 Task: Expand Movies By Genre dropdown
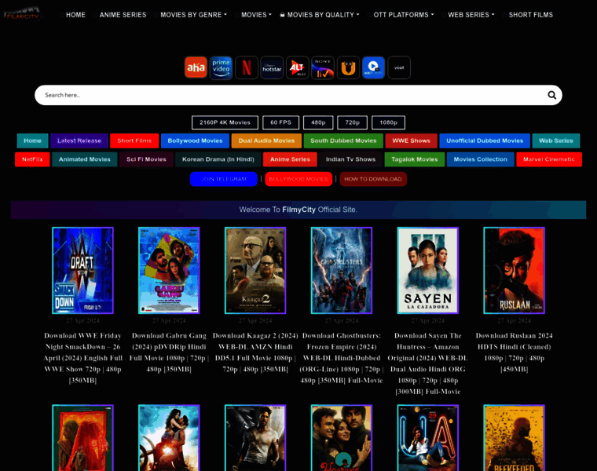click(193, 15)
